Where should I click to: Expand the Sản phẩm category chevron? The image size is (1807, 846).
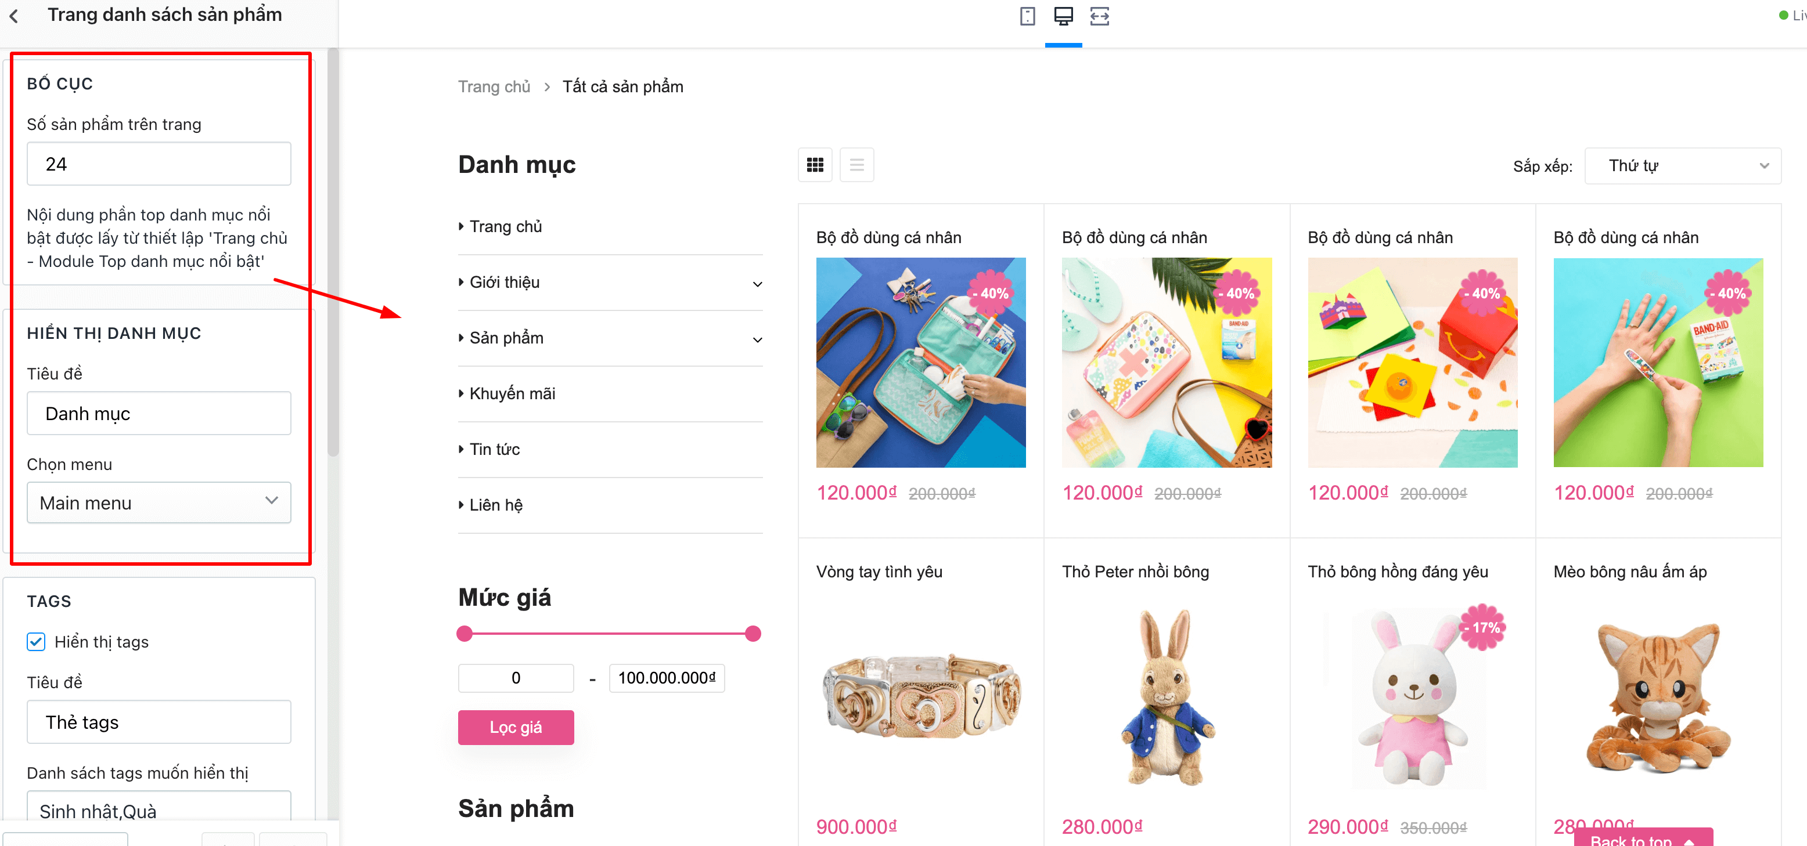tap(757, 339)
